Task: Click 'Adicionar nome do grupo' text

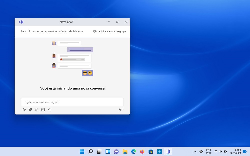Action: 112,31
